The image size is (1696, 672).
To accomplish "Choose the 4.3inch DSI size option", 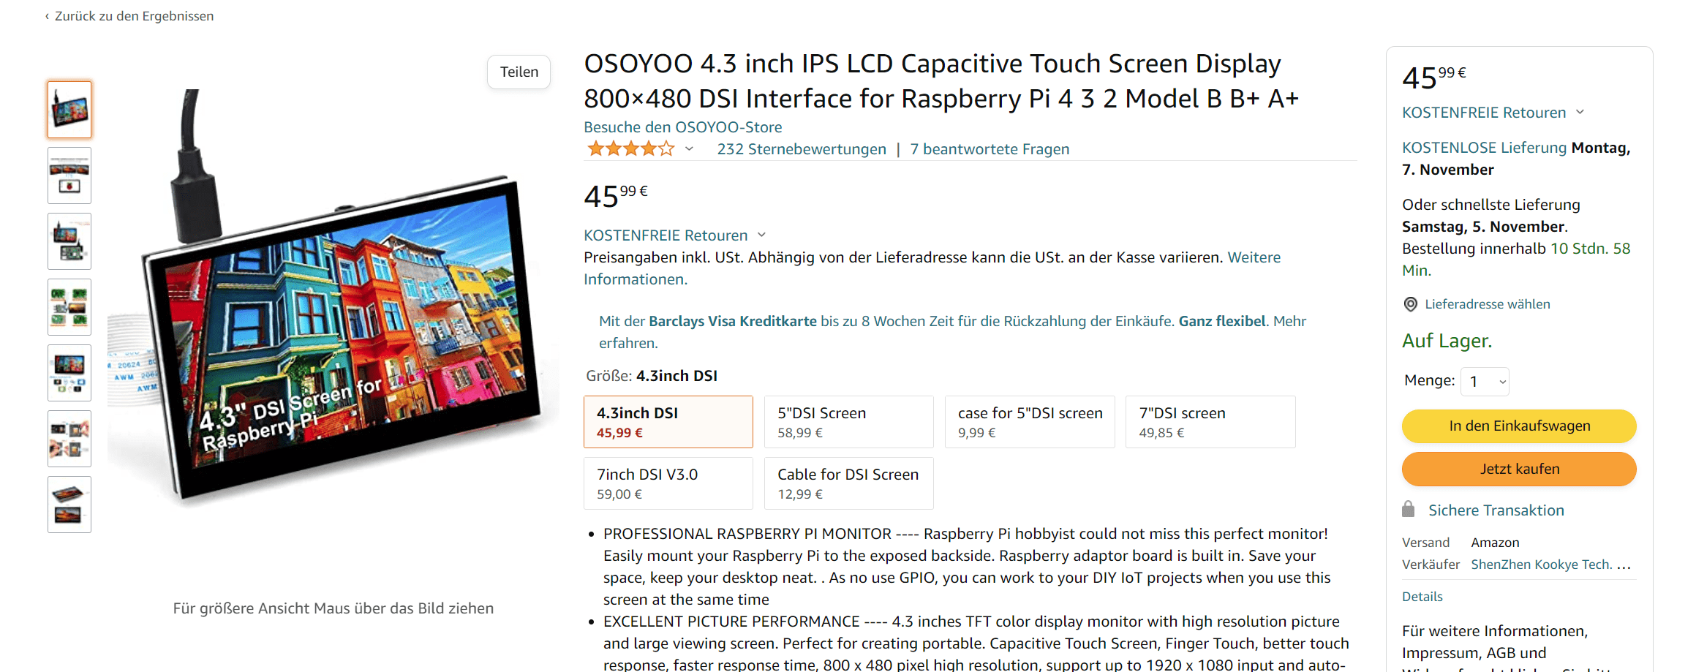I will [x=668, y=422].
